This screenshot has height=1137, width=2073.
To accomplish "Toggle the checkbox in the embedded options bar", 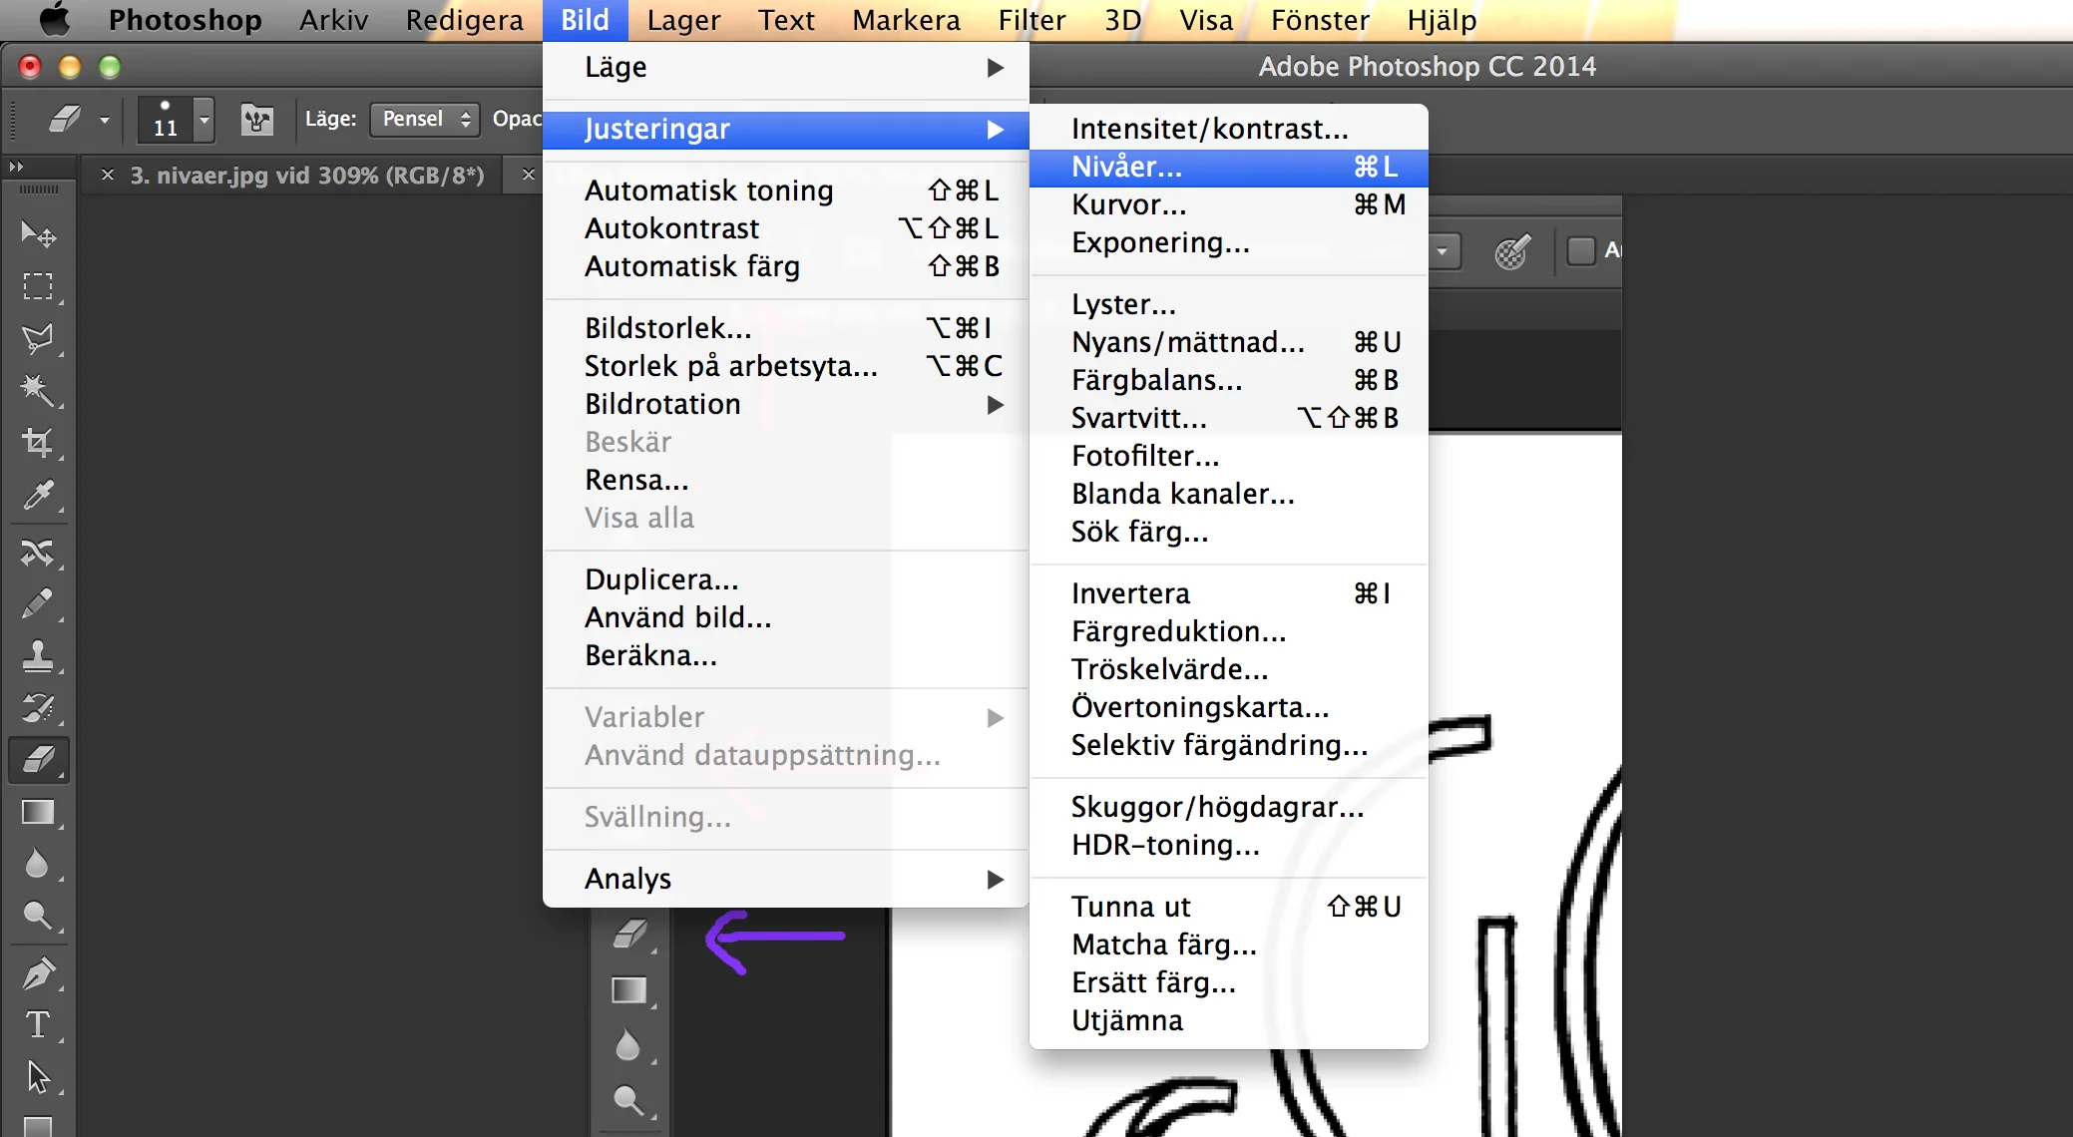I will tap(1580, 250).
